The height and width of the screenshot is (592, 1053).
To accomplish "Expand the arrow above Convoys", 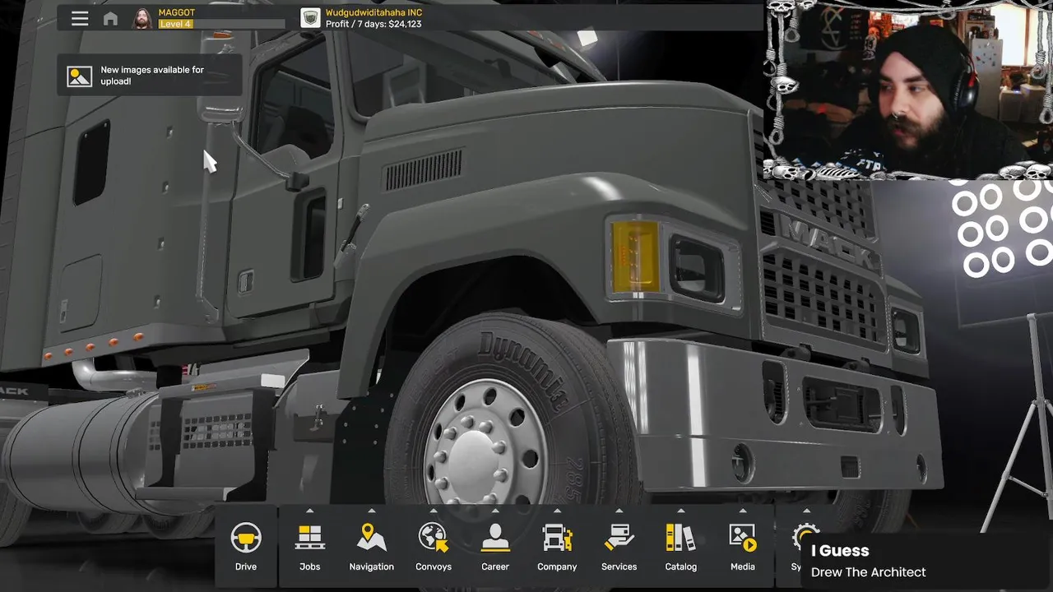I will [x=434, y=511].
